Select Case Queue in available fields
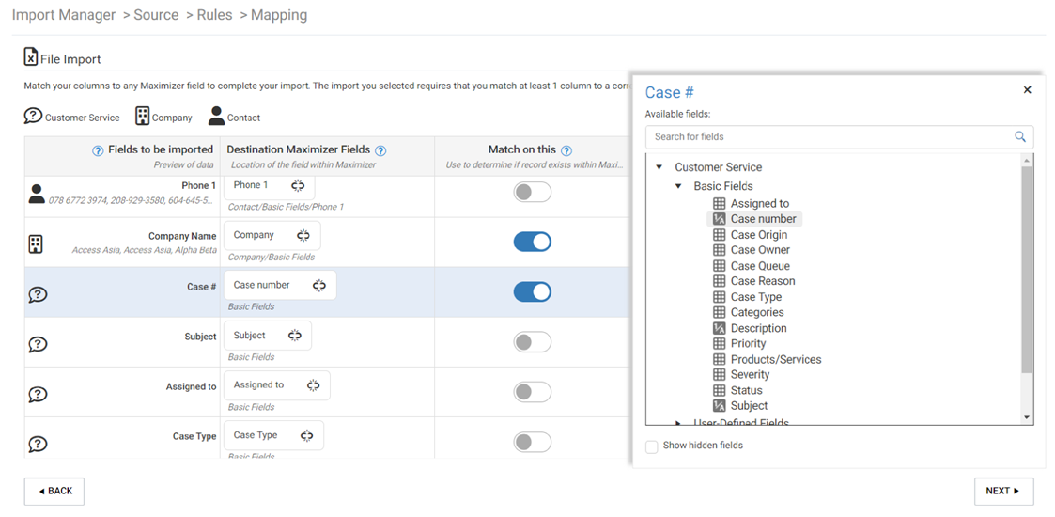Image resolution: width=1055 pixels, height=517 pixels. click(x=760, y=266)
